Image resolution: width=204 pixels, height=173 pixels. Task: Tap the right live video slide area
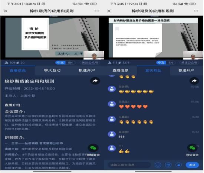click(153, 37)
